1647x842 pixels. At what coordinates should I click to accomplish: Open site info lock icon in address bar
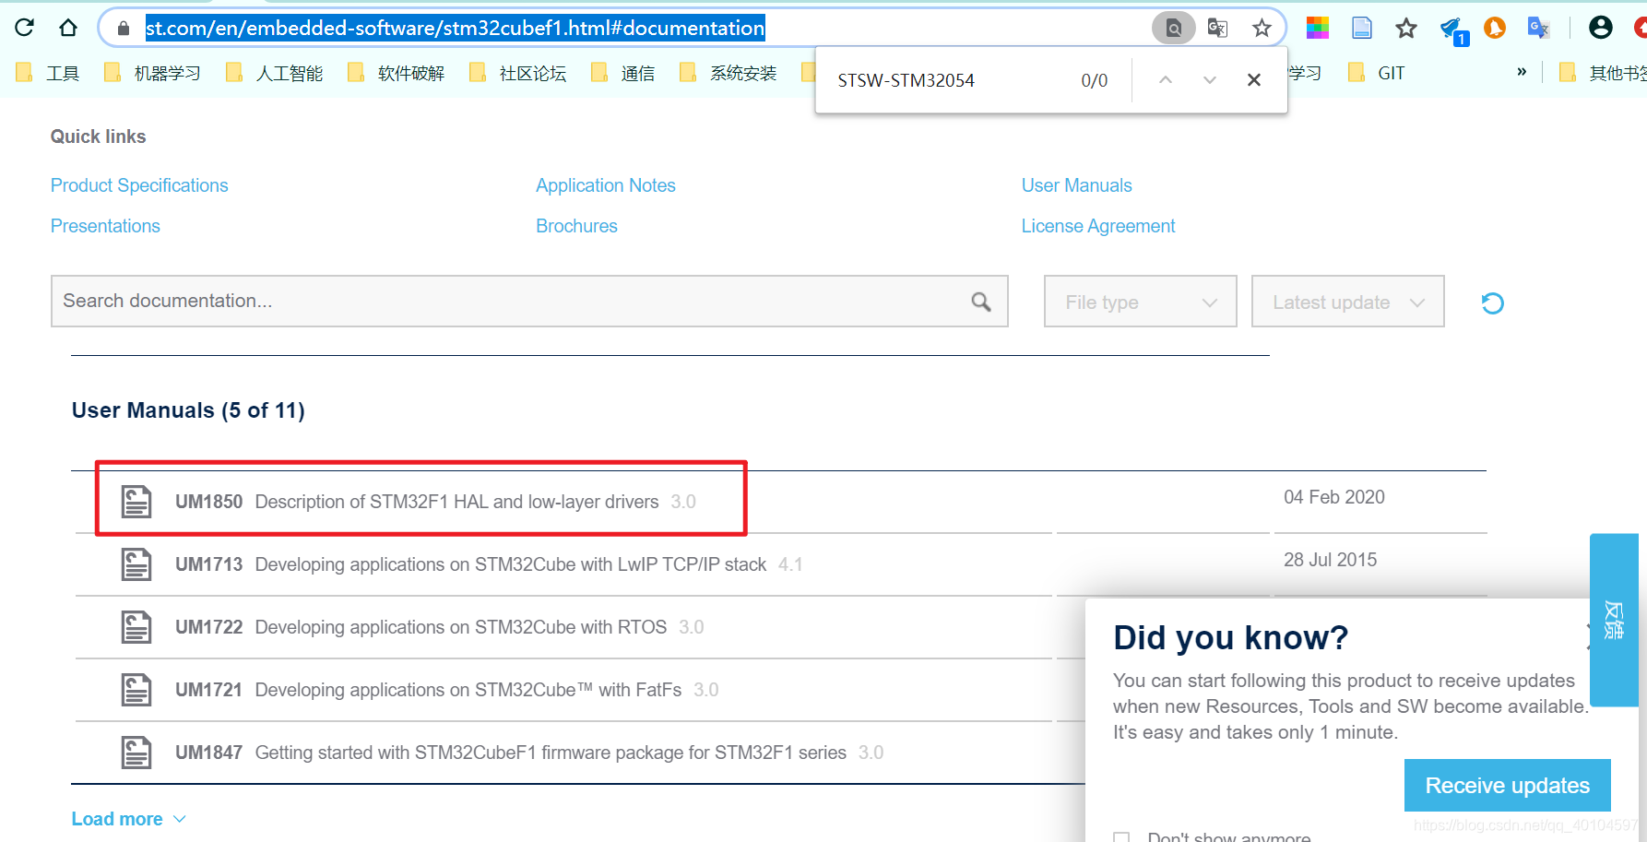[124, 29]
